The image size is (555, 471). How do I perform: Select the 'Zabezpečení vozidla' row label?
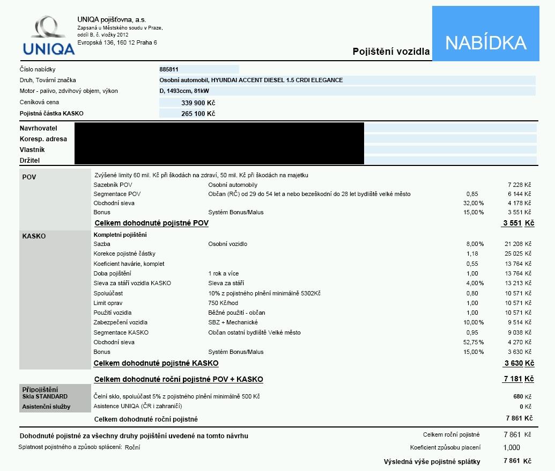pyautogui.click(x=120, y=323)
